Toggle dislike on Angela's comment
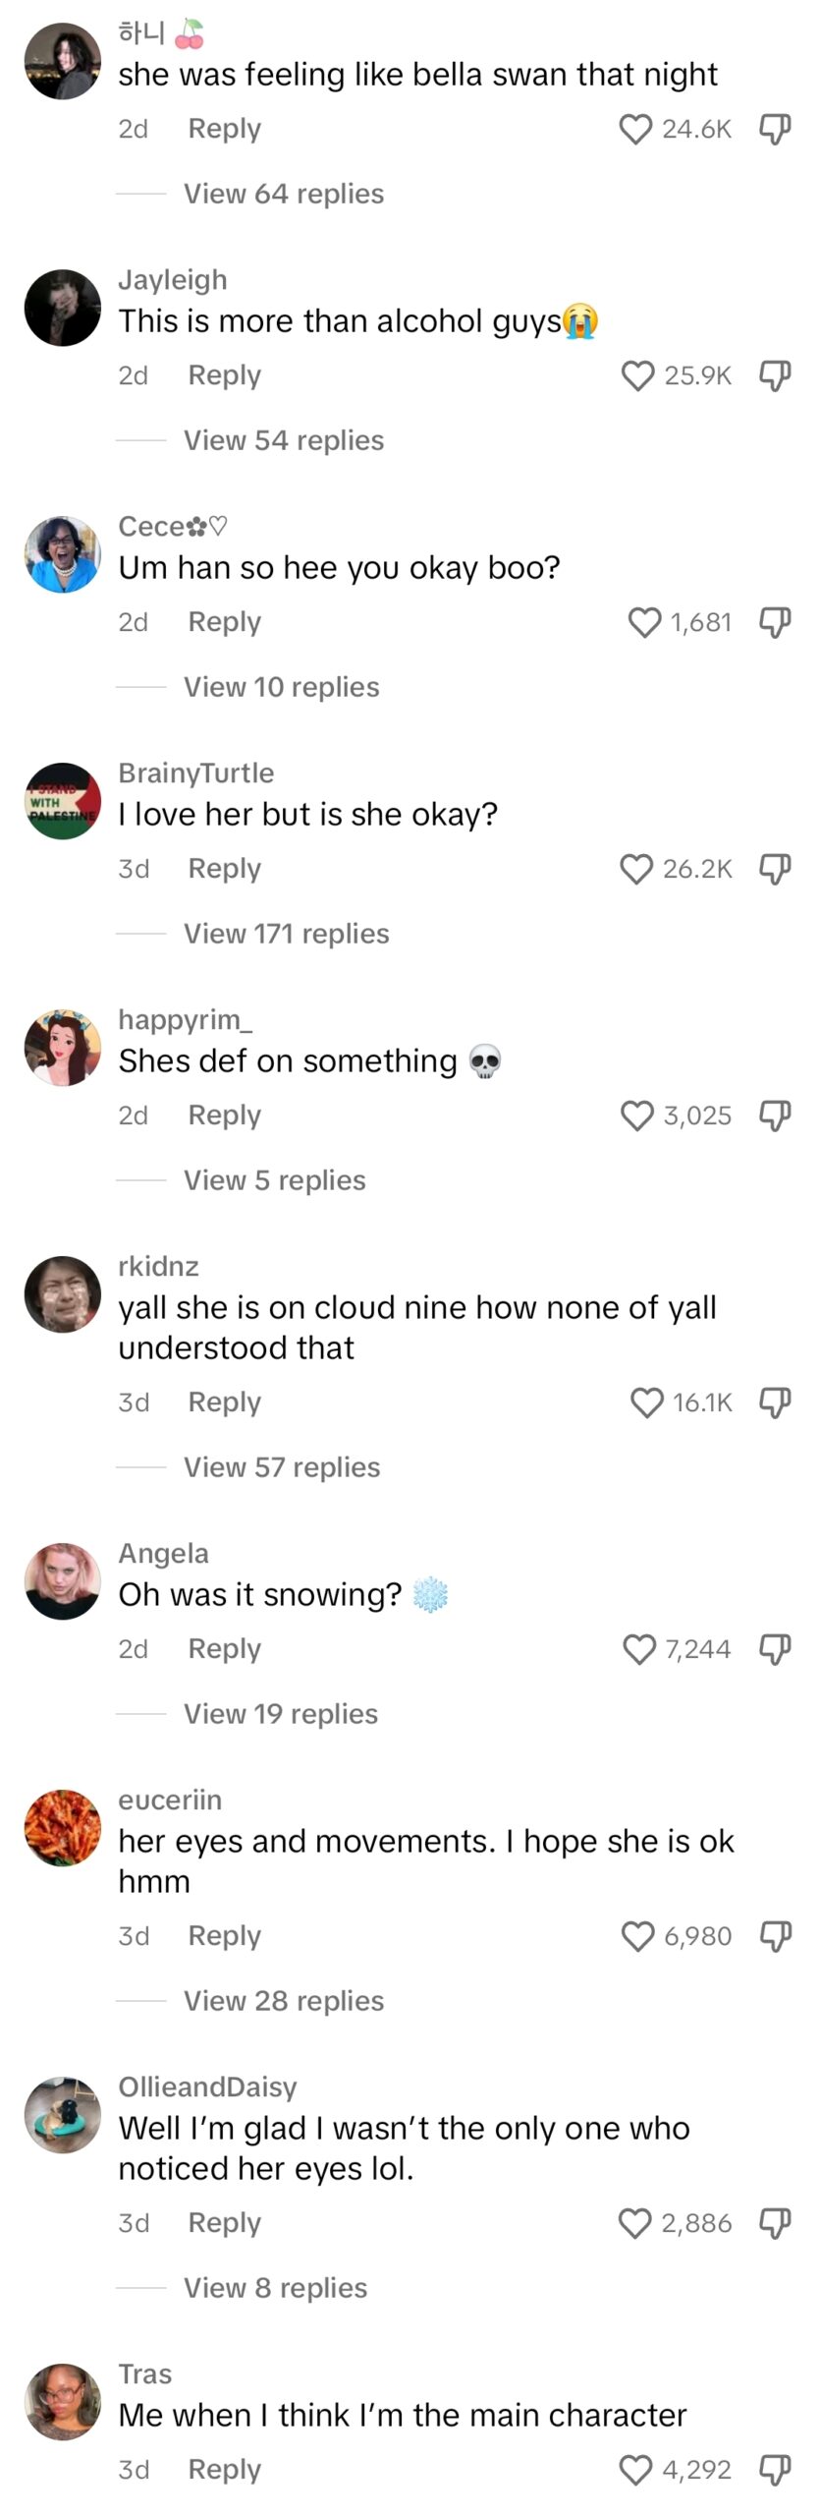Viewport: 820px width, 2516px height. click(774, 1649)
